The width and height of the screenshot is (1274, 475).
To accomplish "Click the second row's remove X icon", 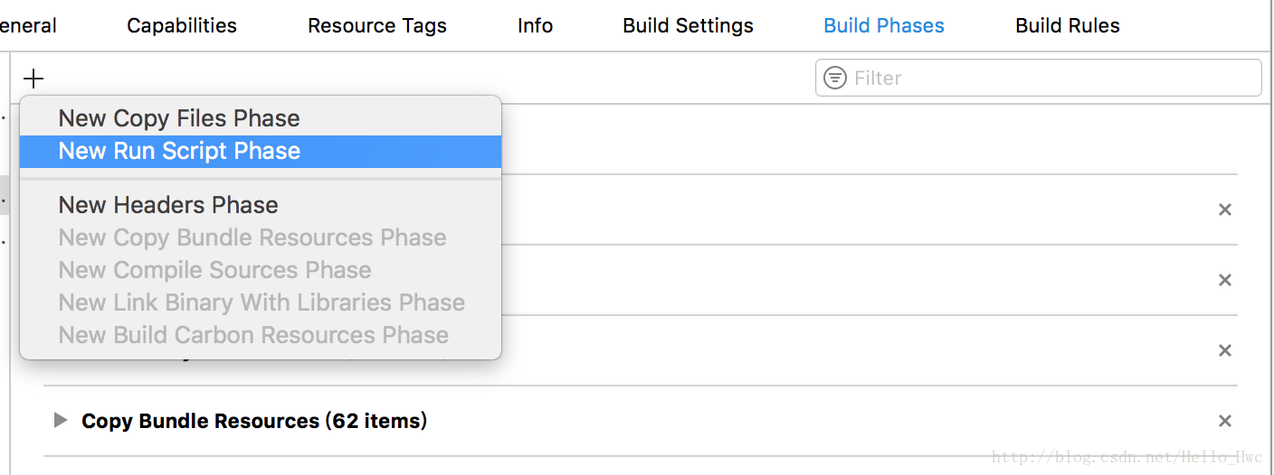I will pyautogui.click(x=1224, y=280).
